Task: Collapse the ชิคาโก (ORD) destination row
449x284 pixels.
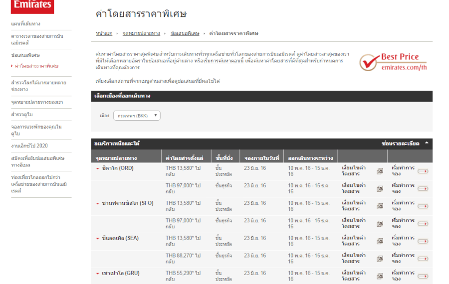Action: pos(98,168)
